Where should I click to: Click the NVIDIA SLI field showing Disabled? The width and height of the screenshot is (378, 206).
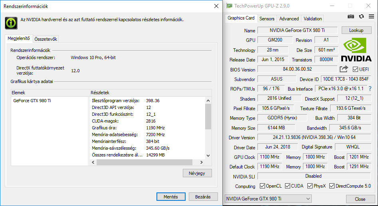[x=314, y=176]
